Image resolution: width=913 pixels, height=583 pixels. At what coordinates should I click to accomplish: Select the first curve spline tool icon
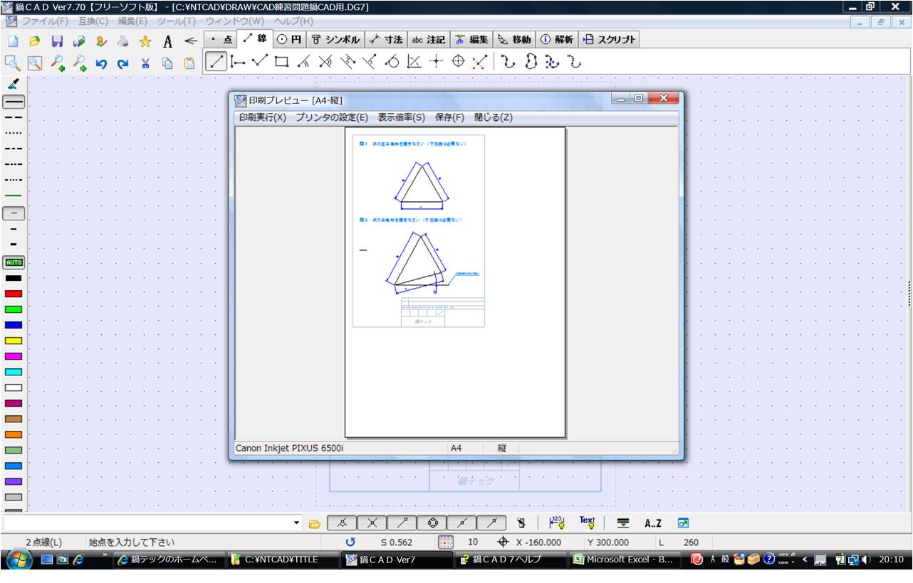[507, 63]
